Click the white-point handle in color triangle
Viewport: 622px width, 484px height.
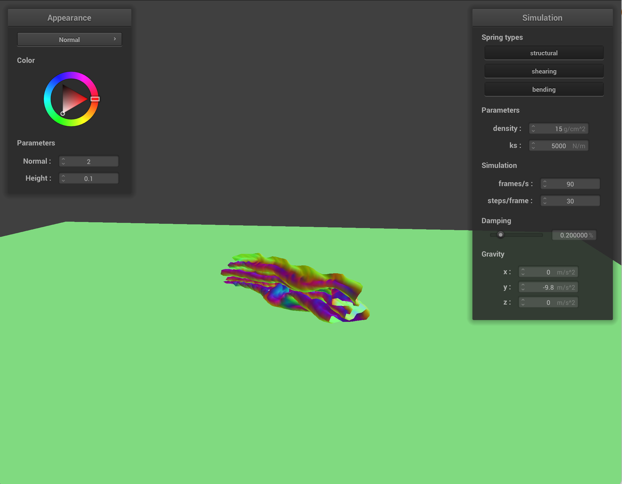click(x=63, y=114)
